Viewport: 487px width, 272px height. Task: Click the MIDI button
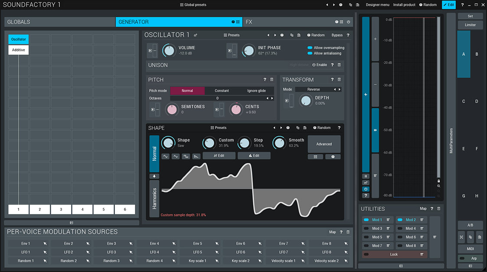[x=470, y=249]
